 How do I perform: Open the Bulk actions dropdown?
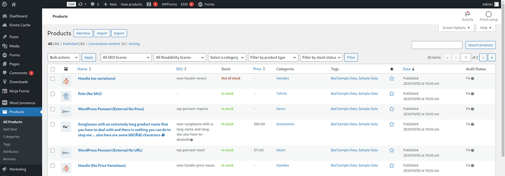(x=64, y=57)
